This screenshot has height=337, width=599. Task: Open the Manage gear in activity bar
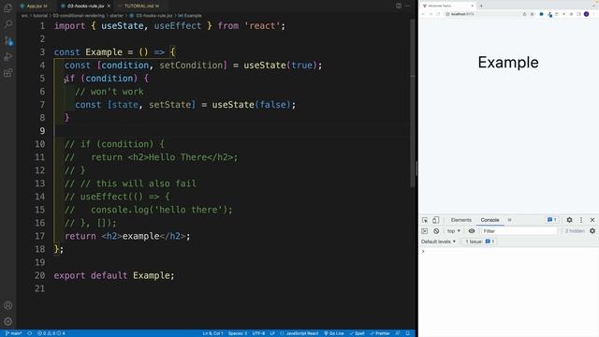click(8, 321)
